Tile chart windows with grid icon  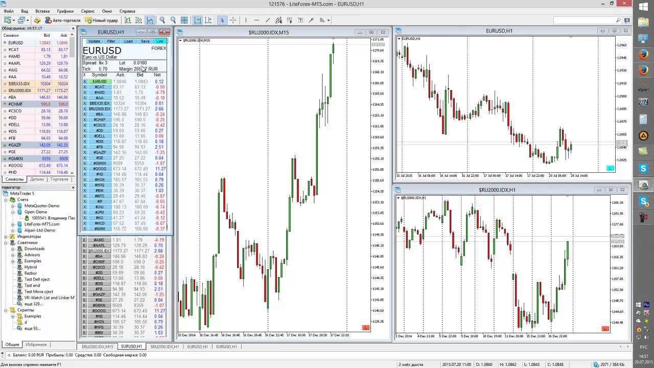185,20
